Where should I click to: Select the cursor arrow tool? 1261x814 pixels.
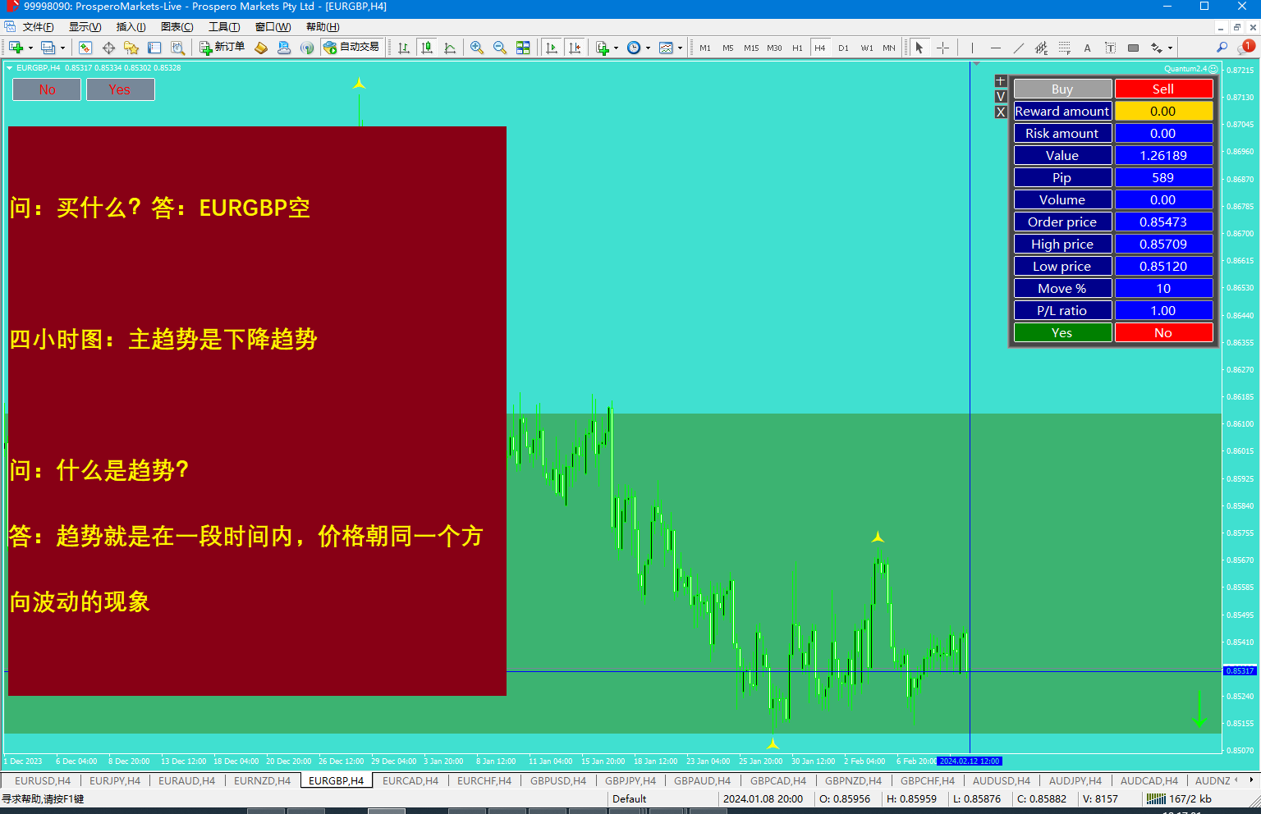tap(919, 48)
